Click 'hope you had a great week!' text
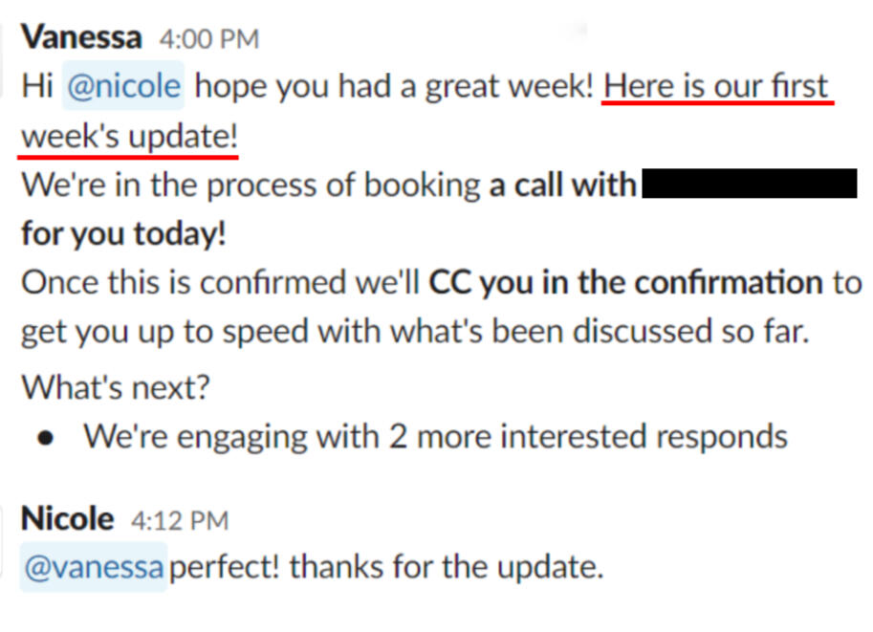Viewport: 873px width, 632px height. [397, 87]
